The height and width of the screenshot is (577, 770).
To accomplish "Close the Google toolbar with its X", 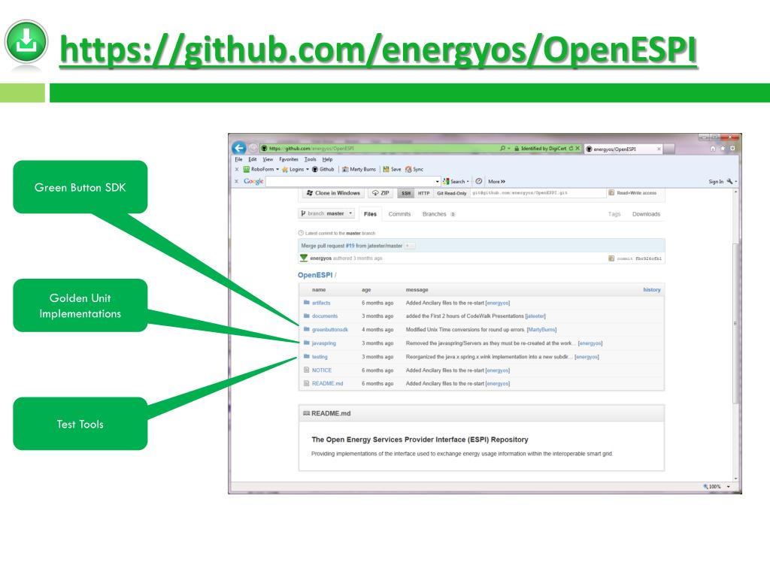I will [x=237, y=181].
